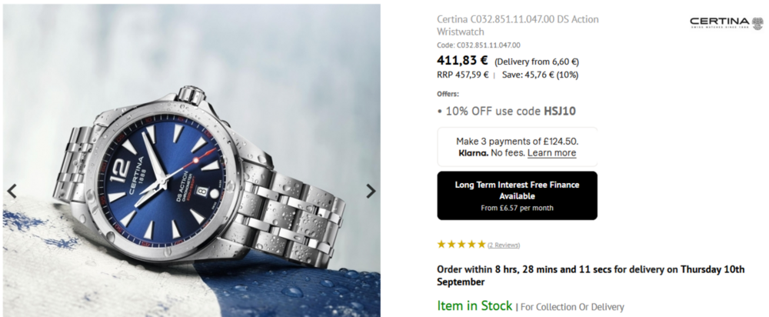The width and height of the screenshot is (769, 317).
Task: Click the five-star rating icons
Action: point(461,244)
